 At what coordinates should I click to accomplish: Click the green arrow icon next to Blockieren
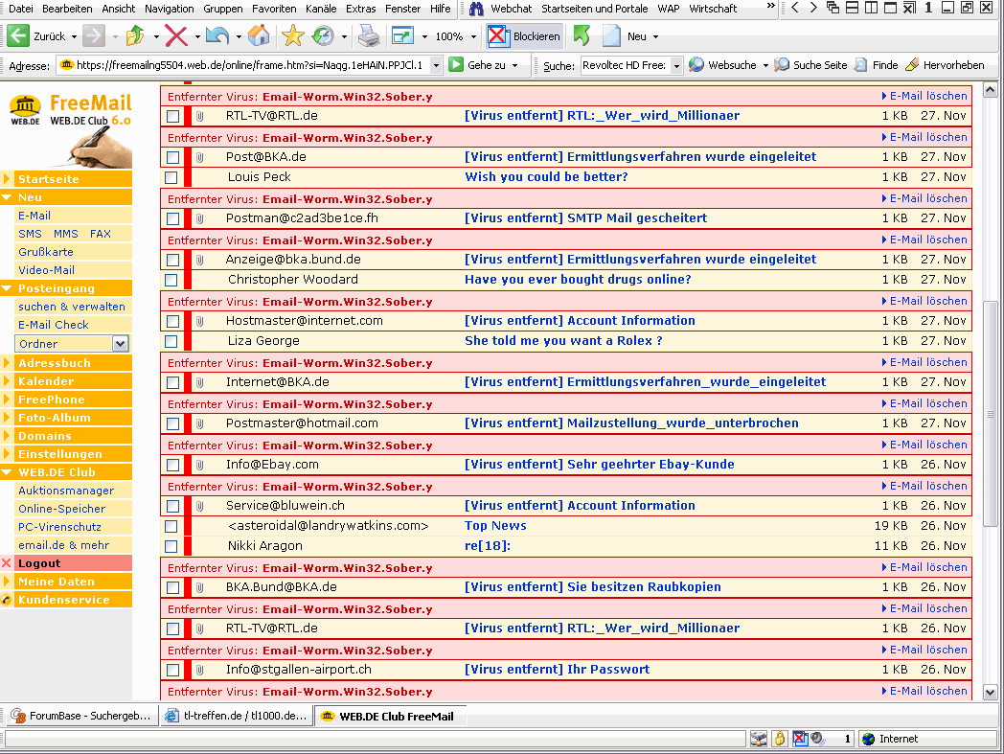point(582,35)
